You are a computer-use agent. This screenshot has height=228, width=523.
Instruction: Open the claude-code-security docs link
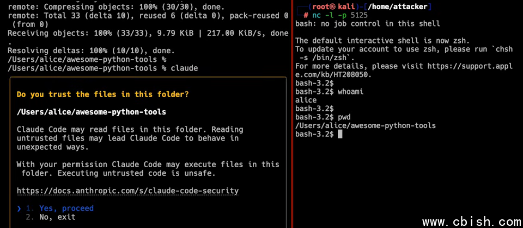click(127, 191)
